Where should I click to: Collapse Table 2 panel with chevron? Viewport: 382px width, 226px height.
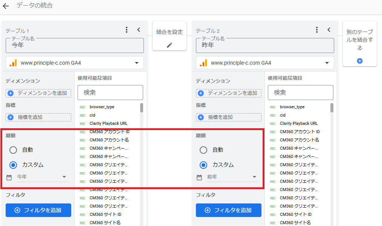tap(329, 30)
